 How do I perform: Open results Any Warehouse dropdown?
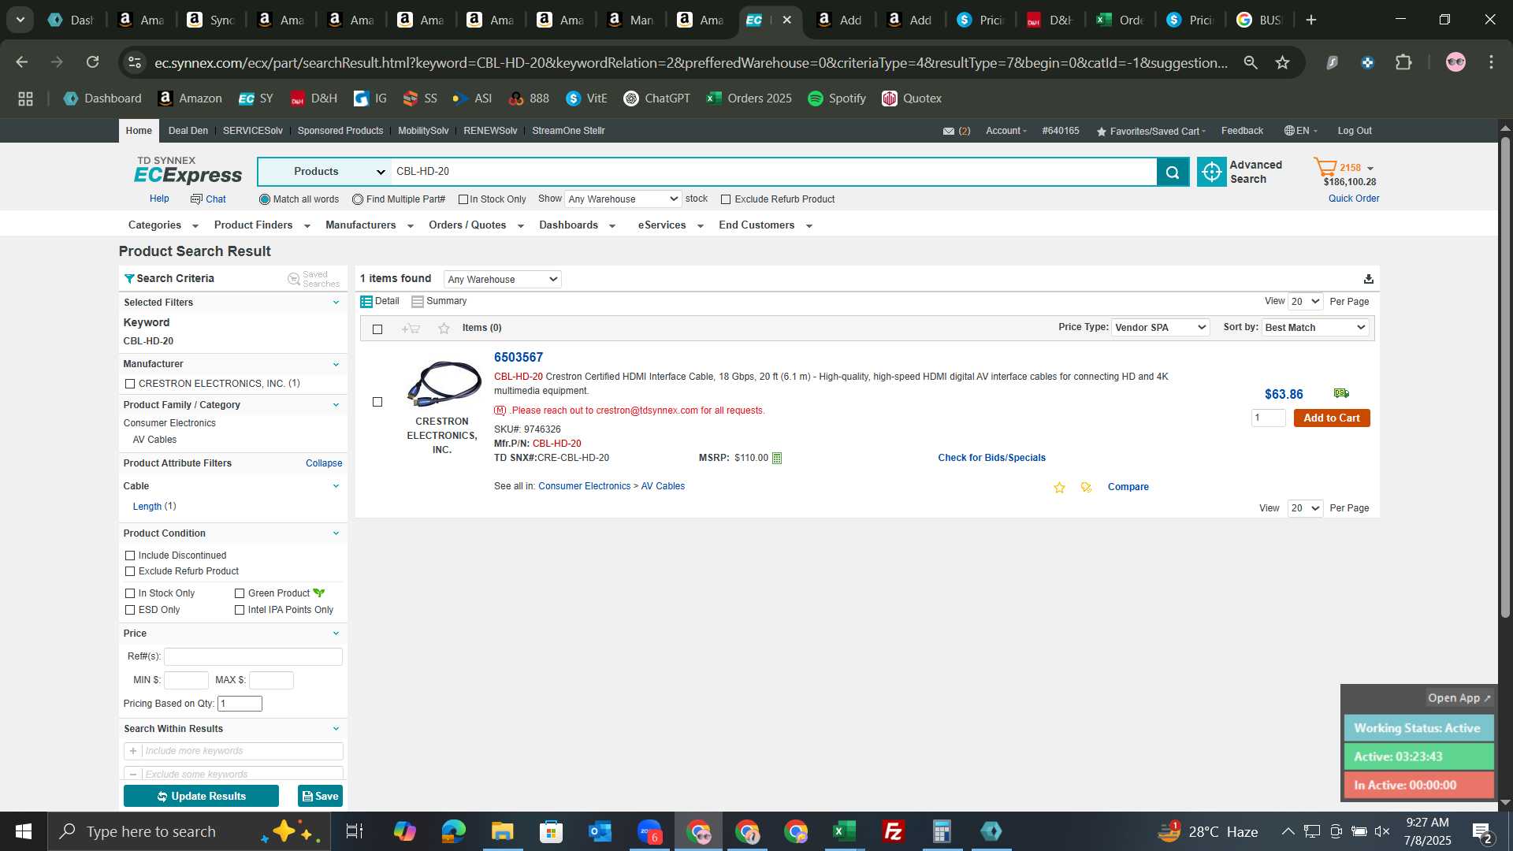[x=502, y=279]
